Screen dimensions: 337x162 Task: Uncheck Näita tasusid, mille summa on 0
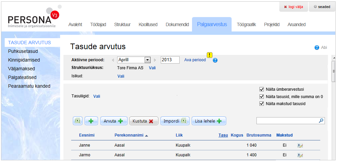(x=262, y=97)
